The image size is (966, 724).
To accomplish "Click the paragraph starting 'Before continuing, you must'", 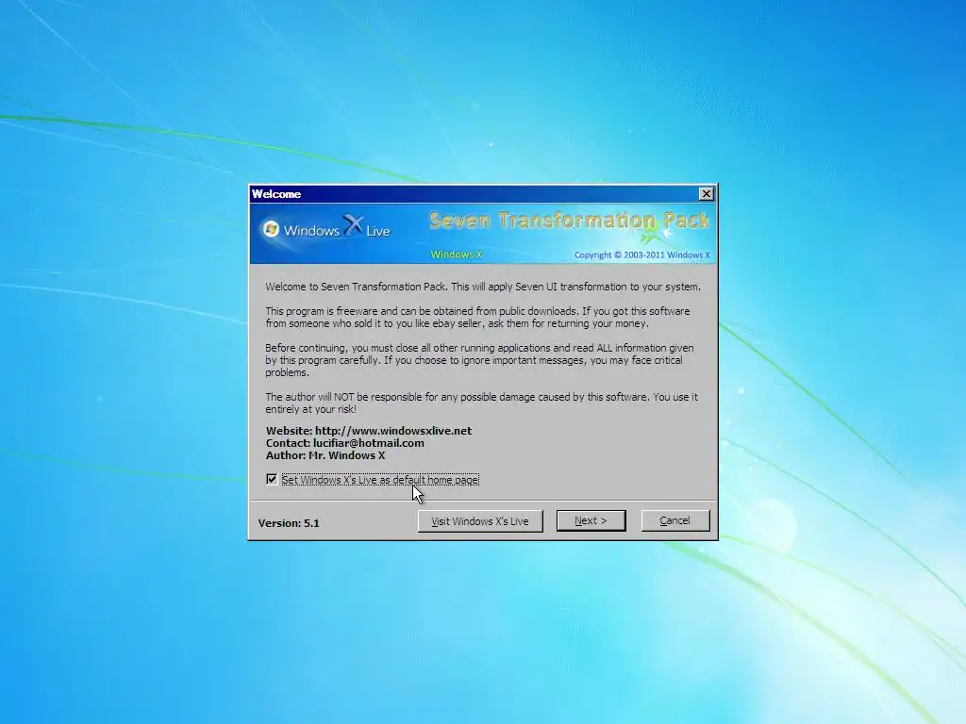I will click(479, 360).
